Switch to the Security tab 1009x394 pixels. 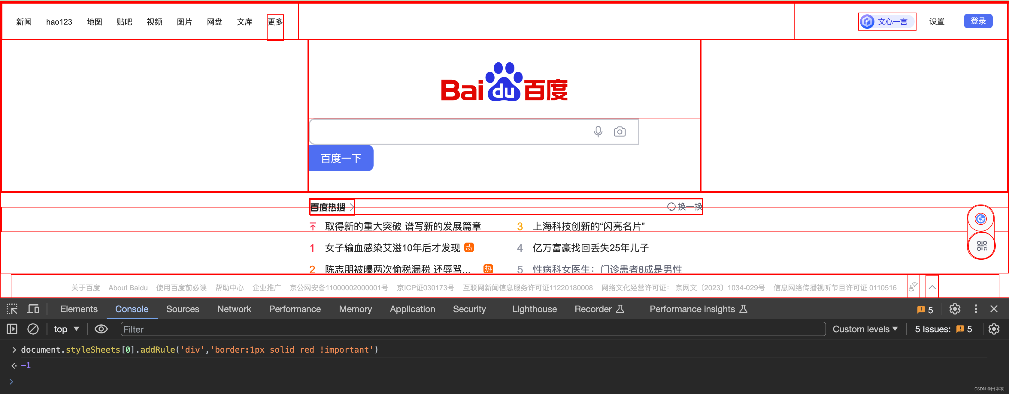click(469, 309)
